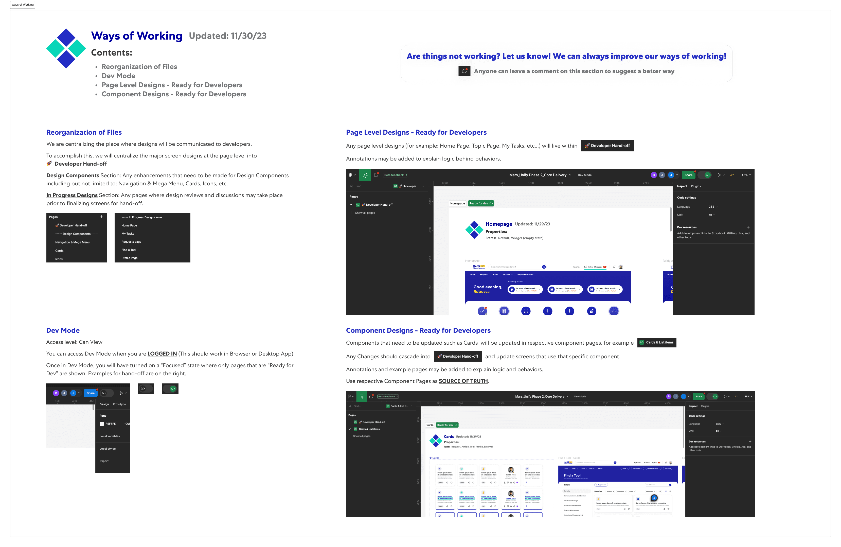Click purple B avatar beside blue Share button
The width and height of the screenshot is (841, 547).
pos(56,393)
